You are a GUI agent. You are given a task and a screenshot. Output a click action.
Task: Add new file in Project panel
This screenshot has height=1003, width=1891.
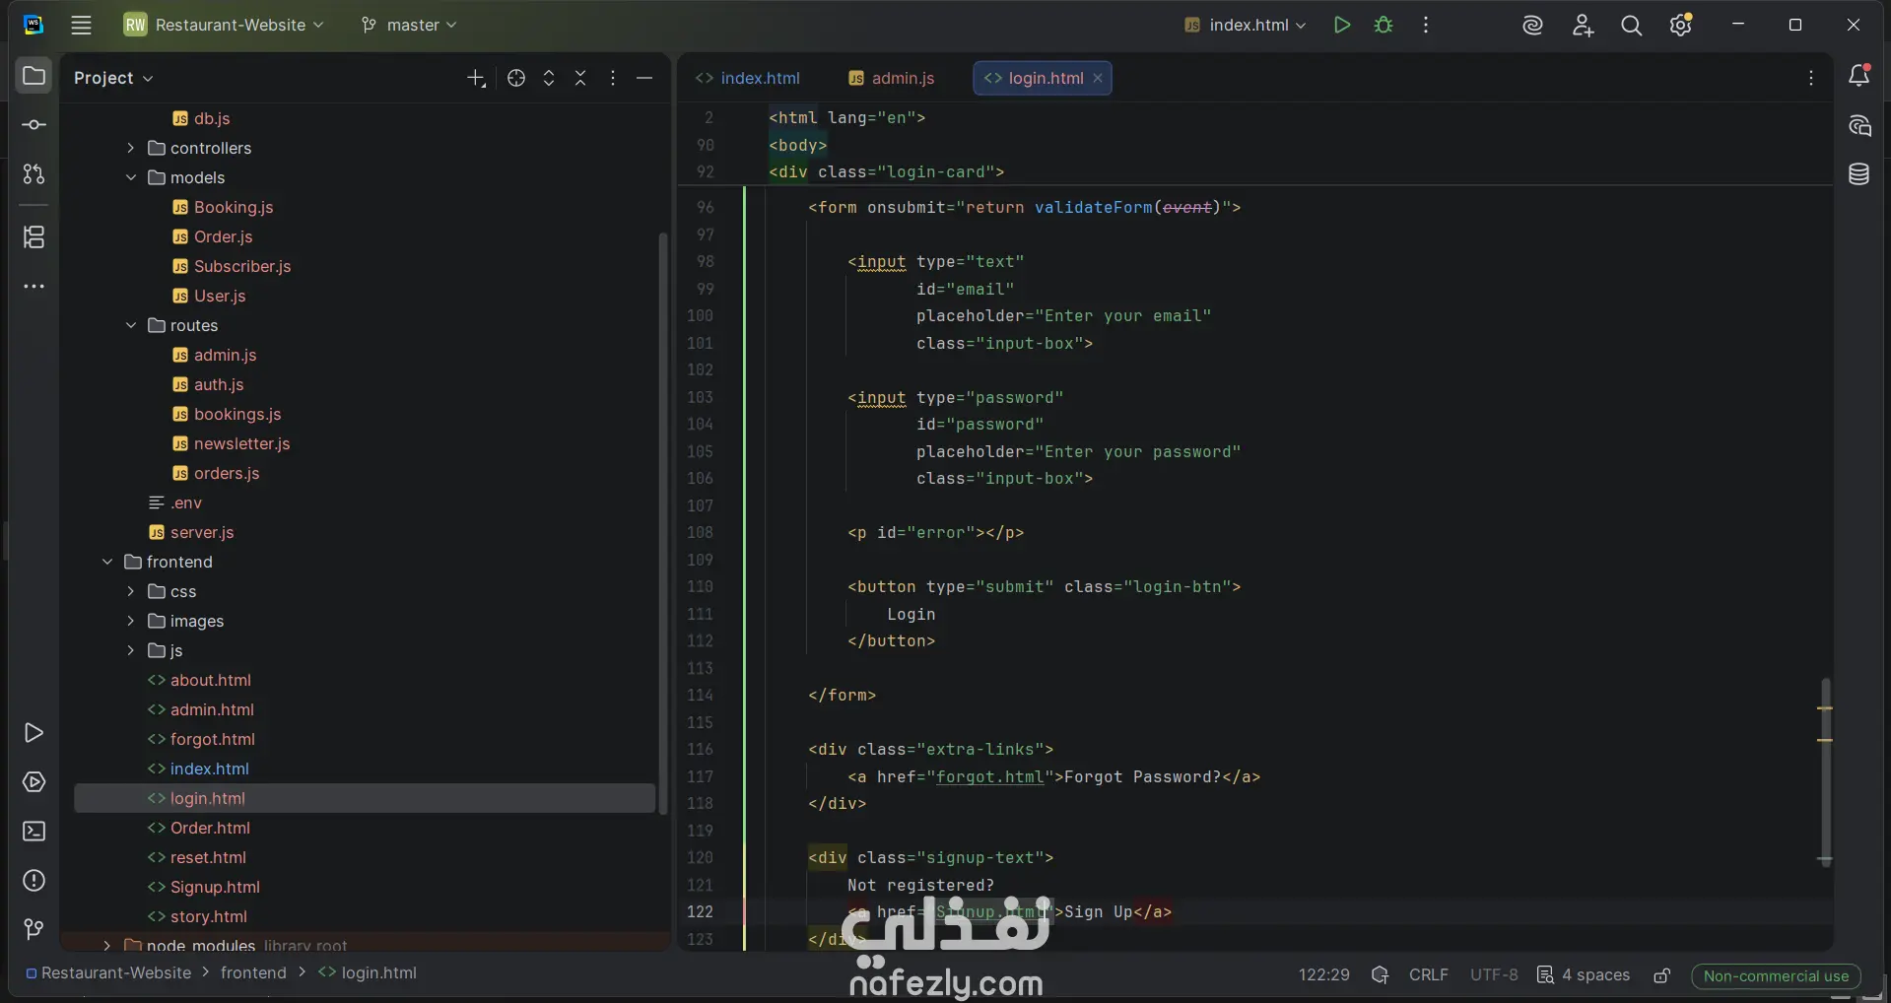click(x=476, y=78)
